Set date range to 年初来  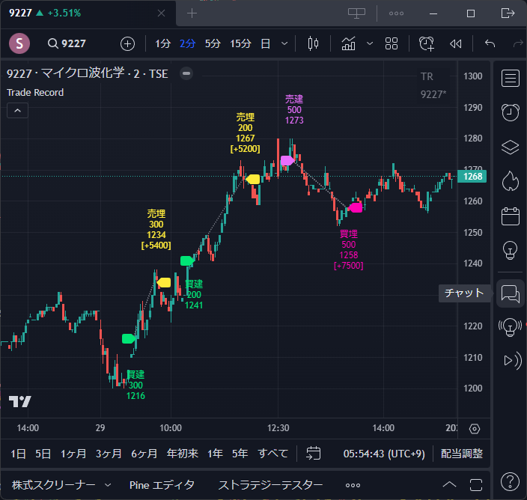[x=183, y=454]
